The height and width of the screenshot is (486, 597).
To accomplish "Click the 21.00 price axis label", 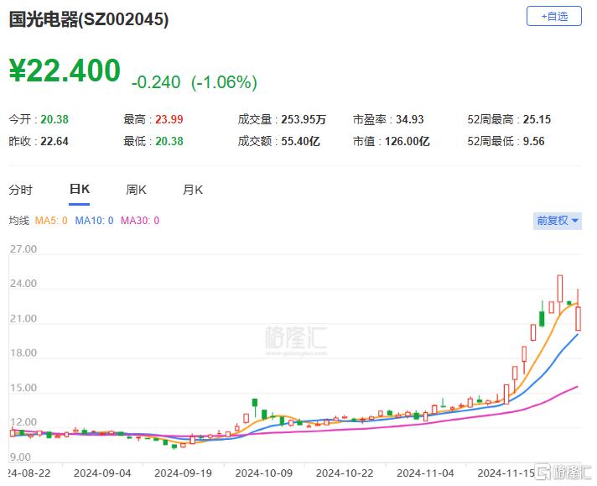I will (23, 318).
